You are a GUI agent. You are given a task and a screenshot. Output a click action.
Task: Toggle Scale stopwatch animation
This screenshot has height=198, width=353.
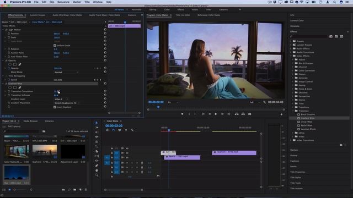point(9,37)
